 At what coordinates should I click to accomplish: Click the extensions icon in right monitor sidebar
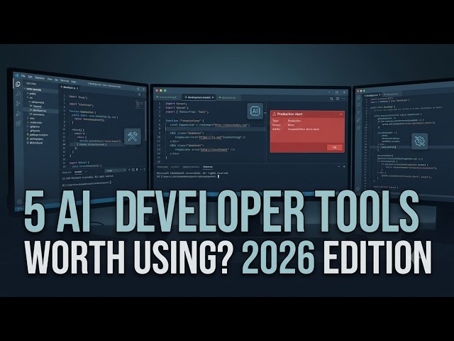[359, 128]
